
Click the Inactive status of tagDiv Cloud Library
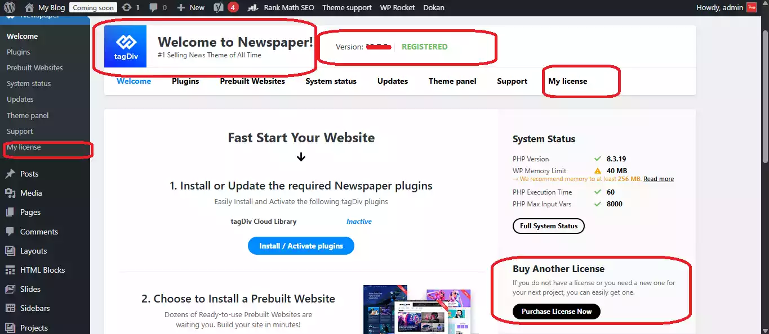(x=359, y=221)
